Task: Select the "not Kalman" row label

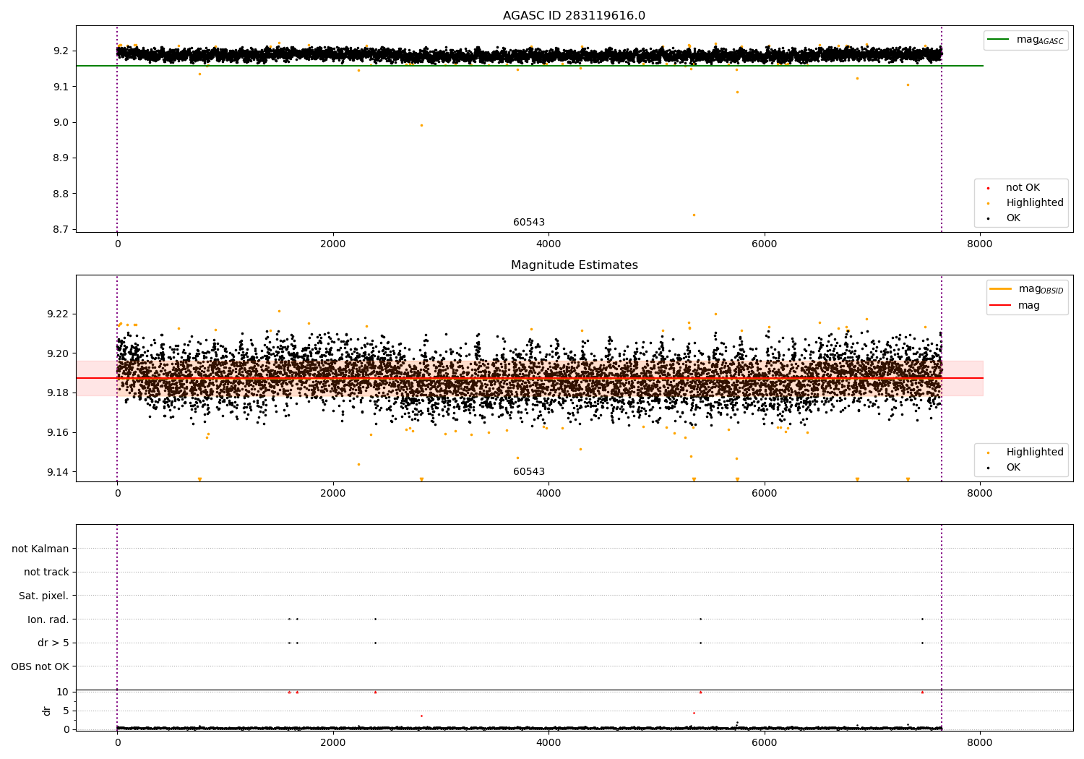Action: point(40,549)
